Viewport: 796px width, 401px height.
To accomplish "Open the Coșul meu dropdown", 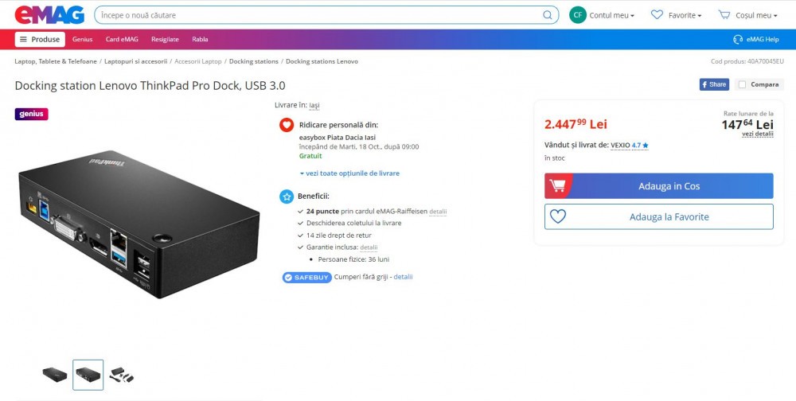I will tap(756, 15).
